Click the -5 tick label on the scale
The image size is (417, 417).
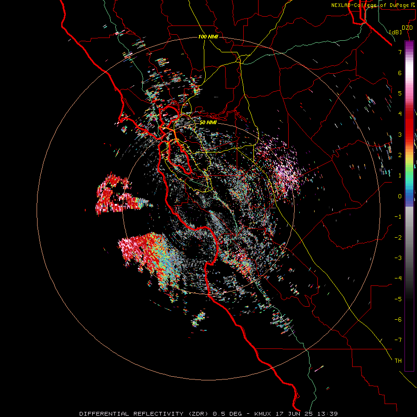398,299
